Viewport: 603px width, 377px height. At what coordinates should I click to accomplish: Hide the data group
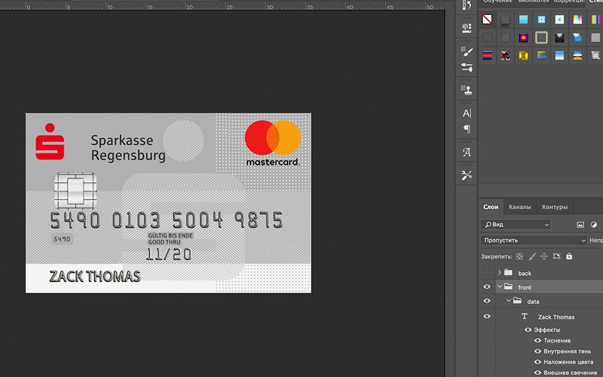(487, 301)
